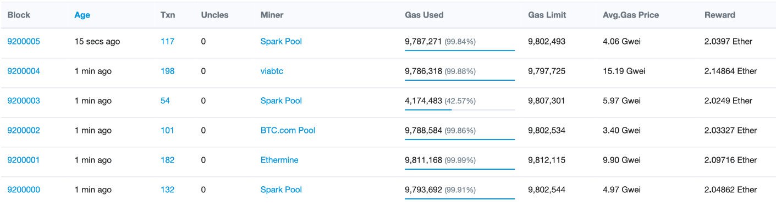View the 182 transactions in block 9200001
776x206 pixels.
168,160
